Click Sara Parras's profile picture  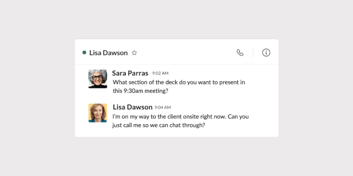point(98,79)
